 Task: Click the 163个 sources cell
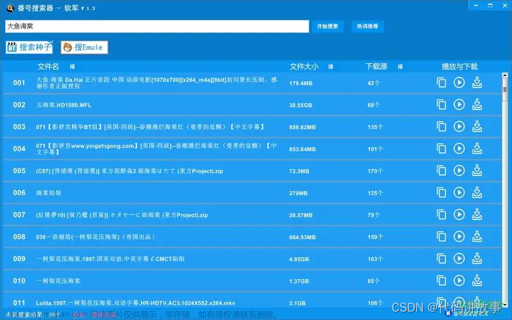click(x=375, y=259)
